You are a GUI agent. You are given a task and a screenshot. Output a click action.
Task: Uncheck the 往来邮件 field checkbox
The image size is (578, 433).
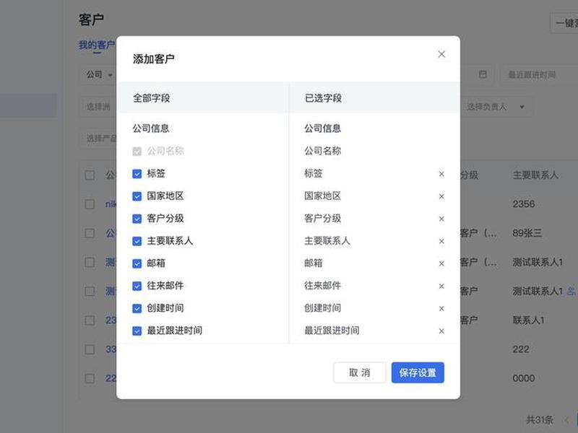(137, 286)
